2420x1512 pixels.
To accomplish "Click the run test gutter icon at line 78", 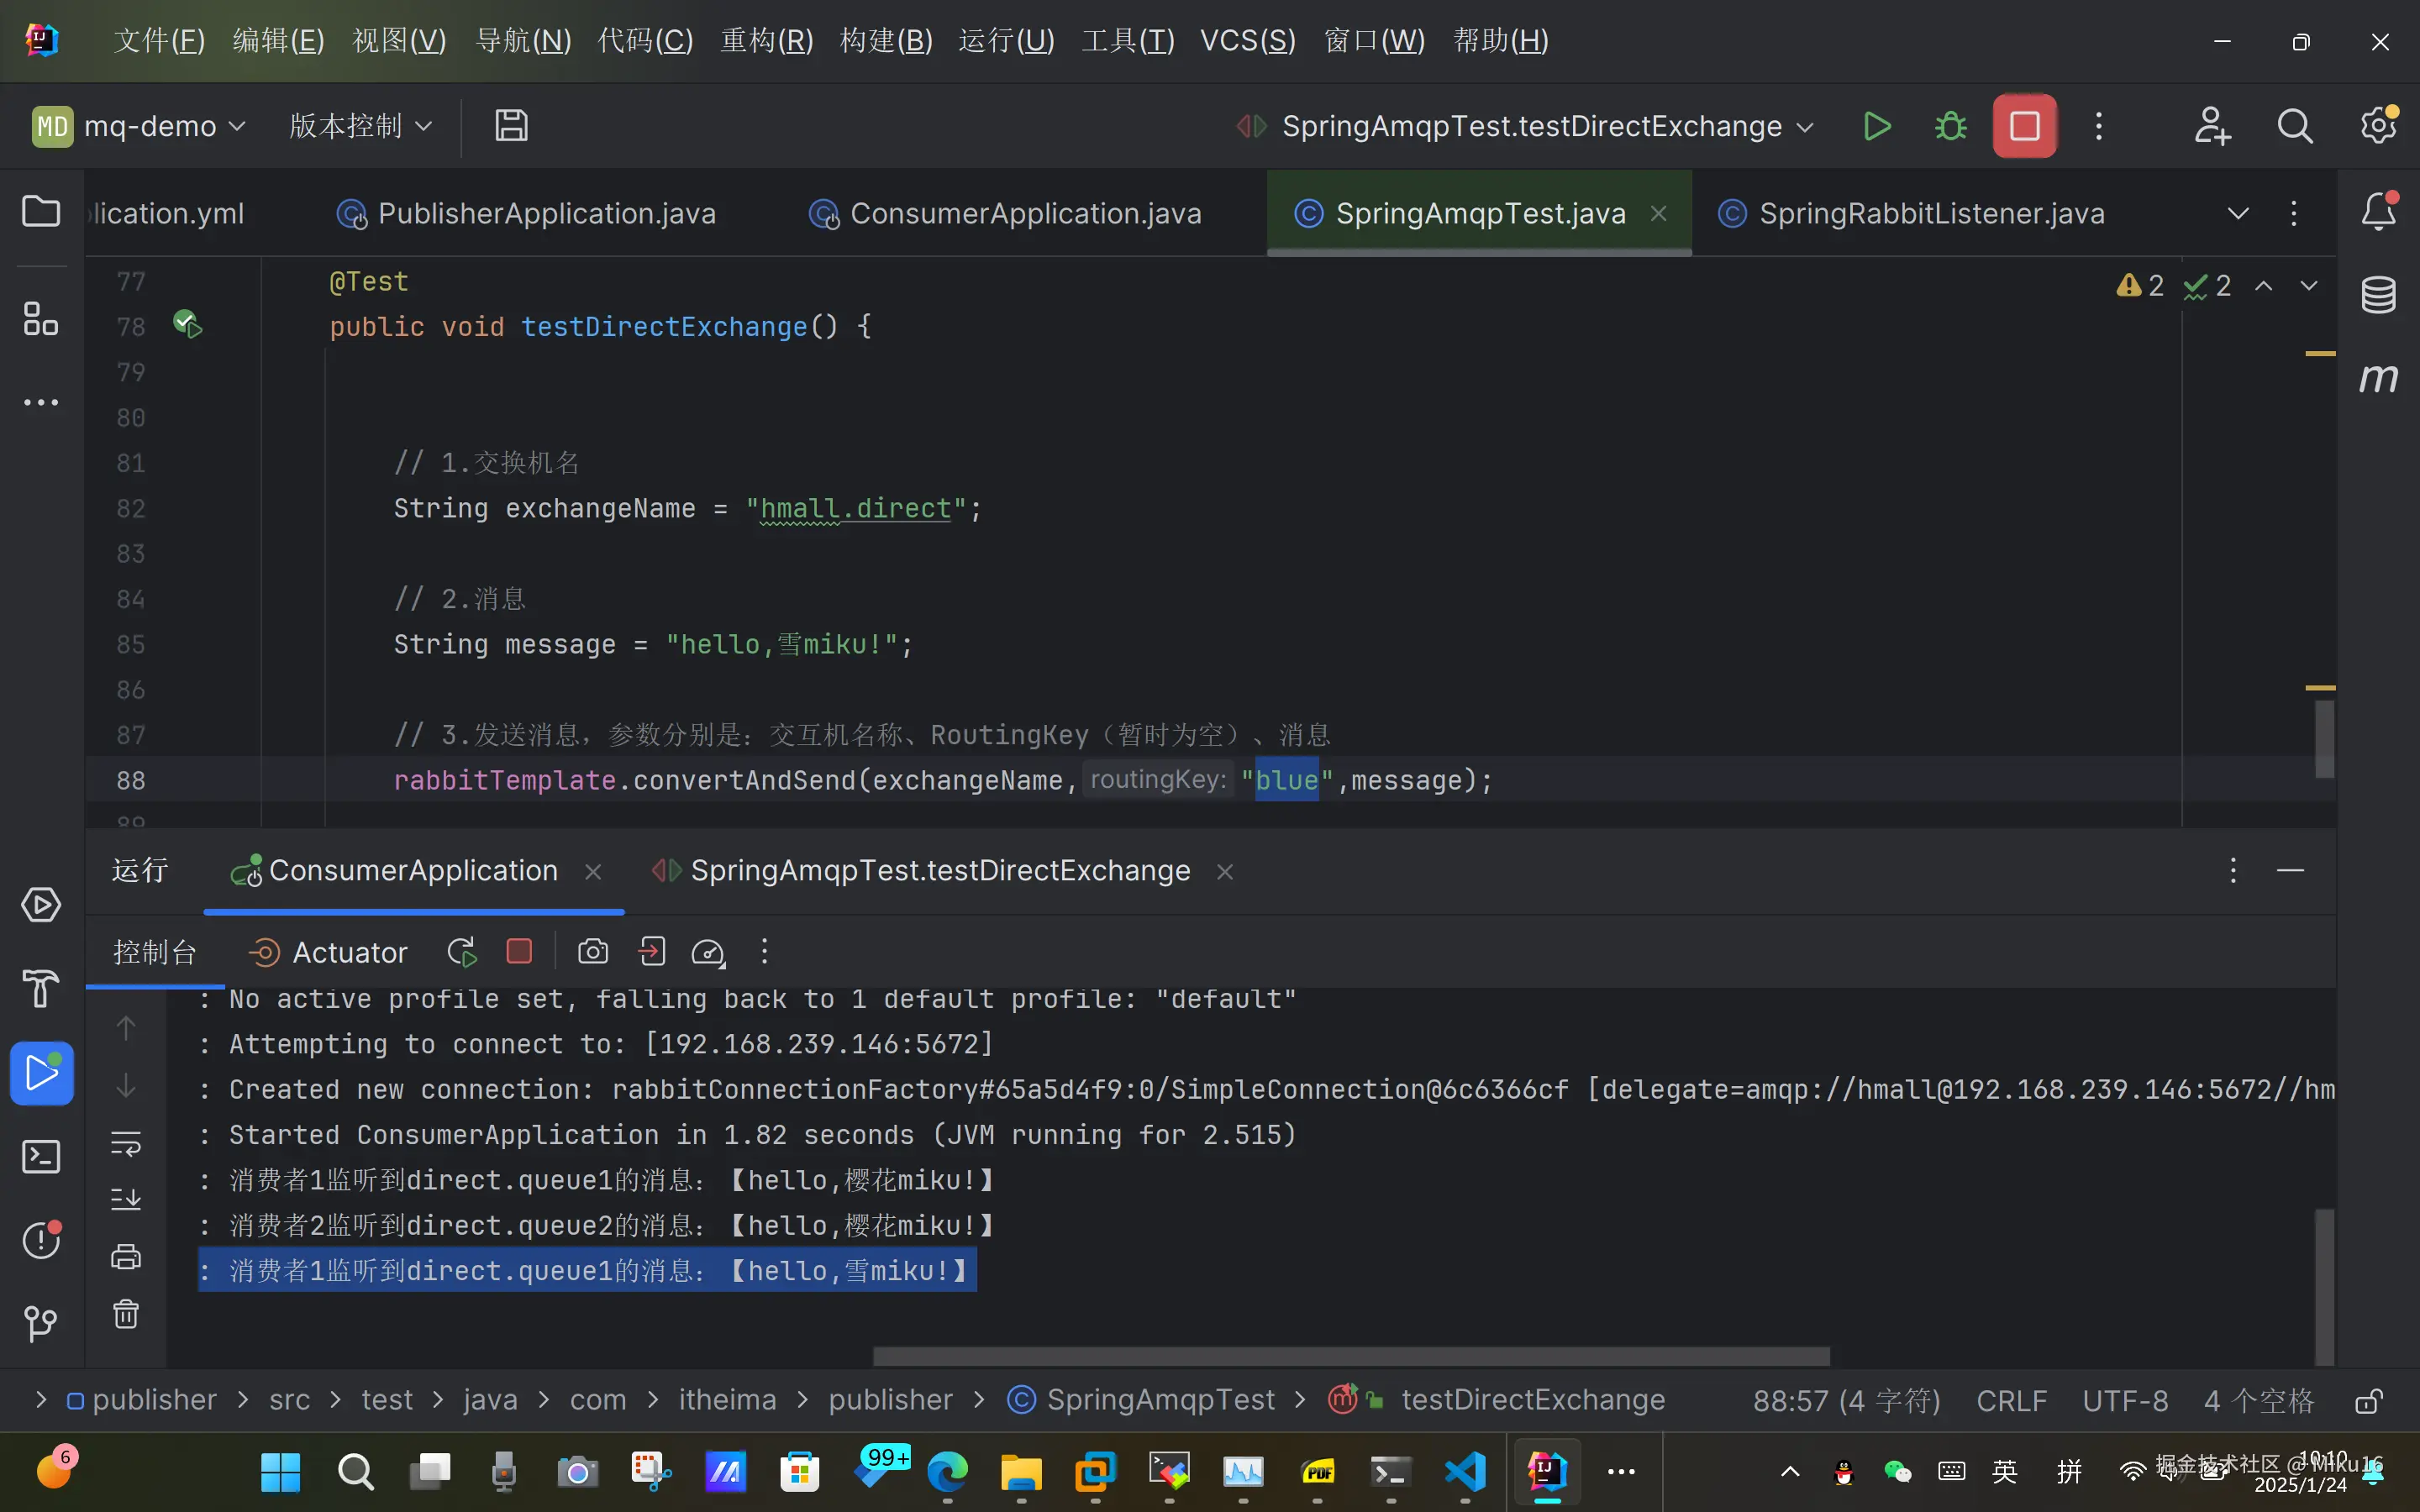I will coord(187,325).
